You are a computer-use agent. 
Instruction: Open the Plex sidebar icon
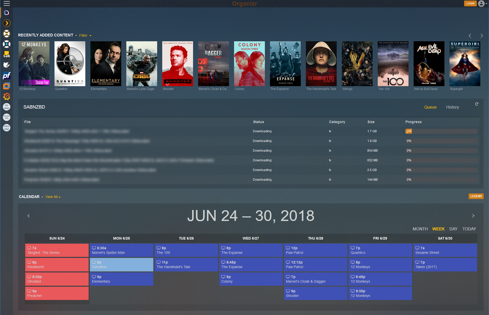click(x=7, y=23)
